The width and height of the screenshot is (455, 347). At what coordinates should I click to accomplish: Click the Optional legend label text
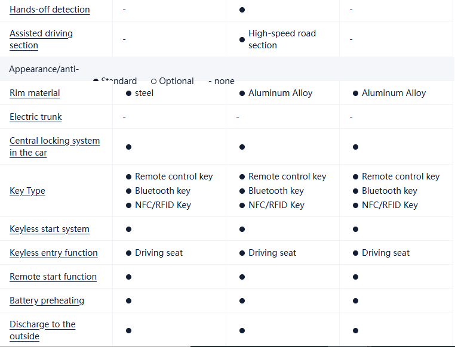[176, 81]
